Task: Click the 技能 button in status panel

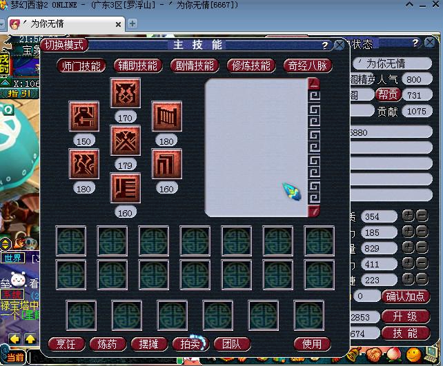Action: coord(406,334)
